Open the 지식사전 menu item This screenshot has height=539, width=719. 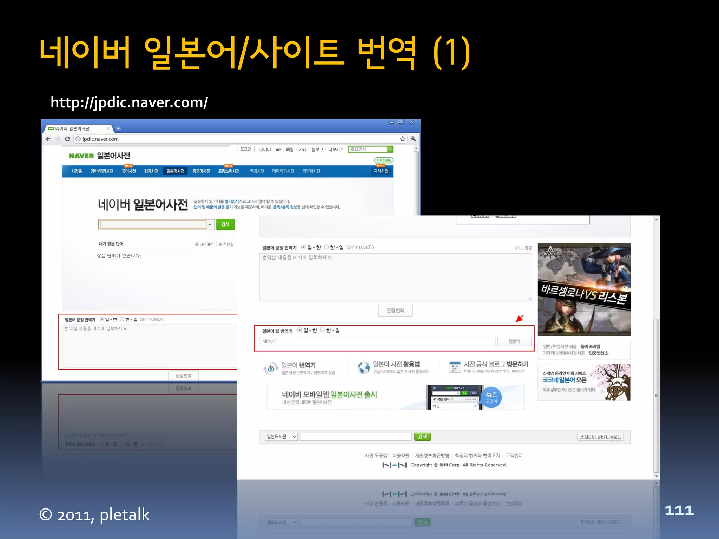click(381, 171)
